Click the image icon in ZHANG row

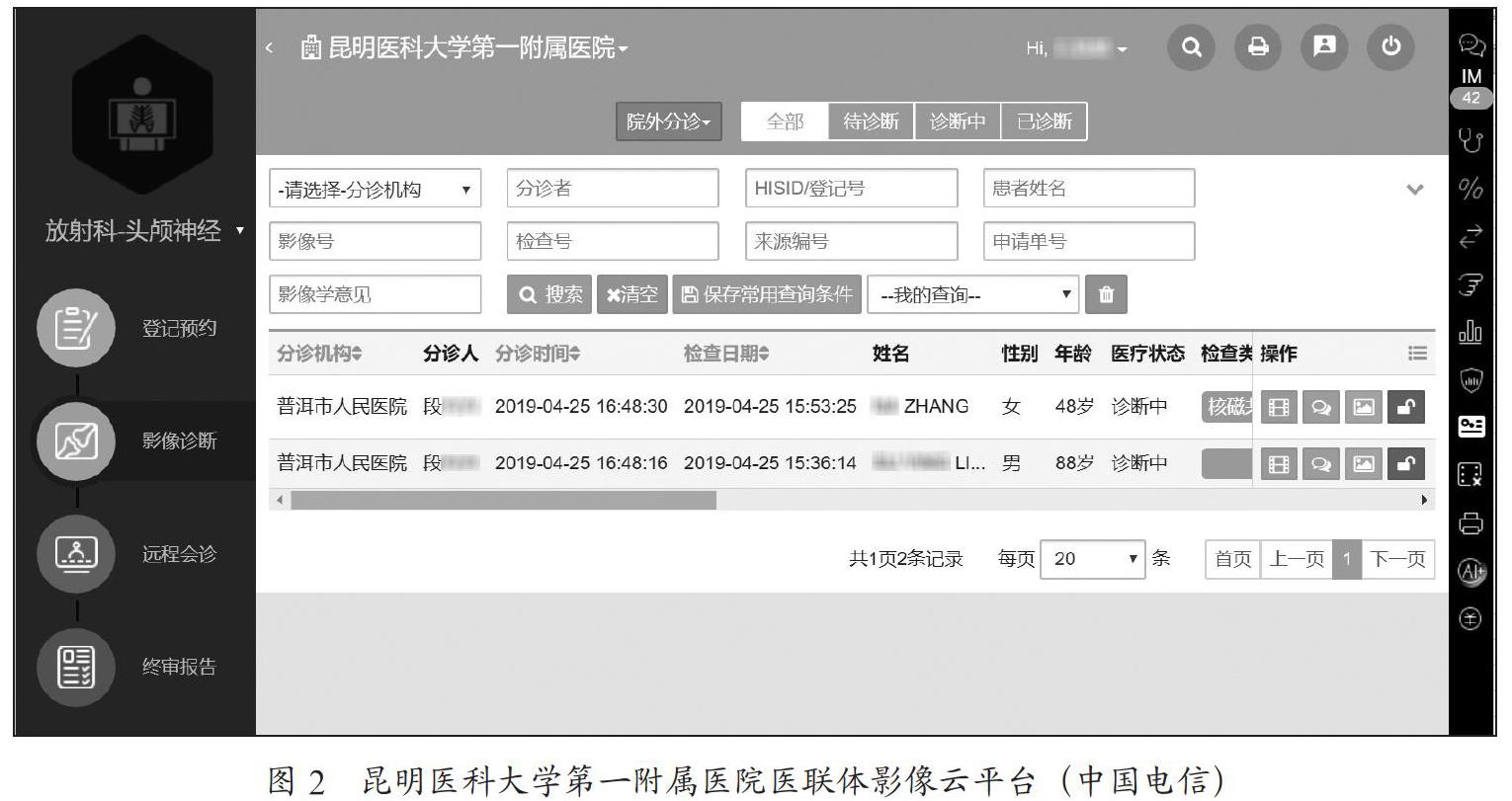pyautogui.click(x=1364, y=407)
